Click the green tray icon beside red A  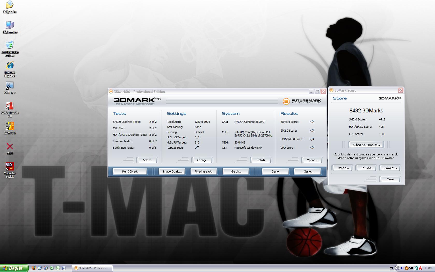click(416, 268)
